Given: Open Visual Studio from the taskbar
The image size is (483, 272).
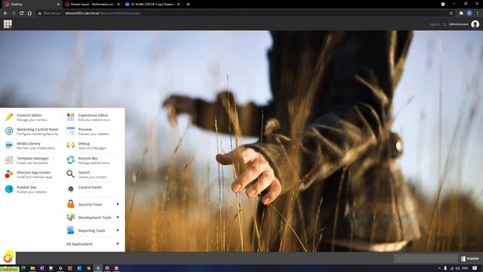Looking at the screenshot, I should tap(42, 268).
